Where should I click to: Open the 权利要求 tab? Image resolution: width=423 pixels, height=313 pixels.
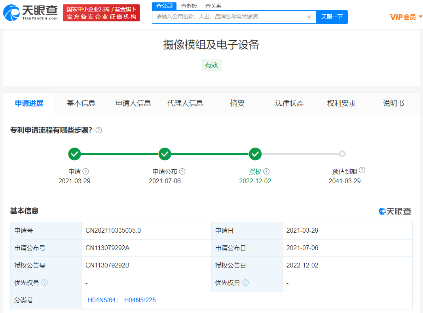[341, 103]
